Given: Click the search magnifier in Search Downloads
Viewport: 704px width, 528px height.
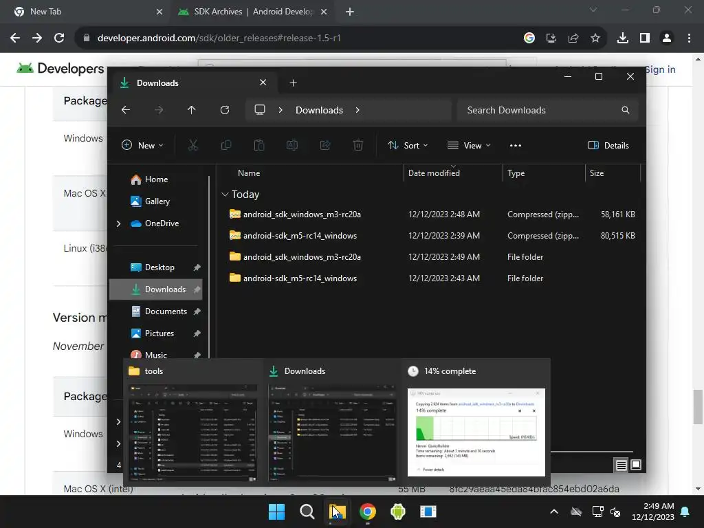Looking at the screenshot, I should pyautogui.click(x=625, y=110).
